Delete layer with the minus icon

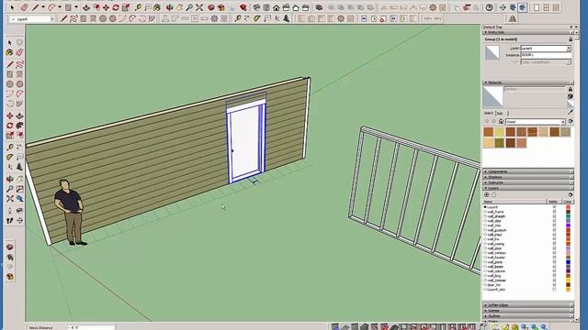(x=493, y=194)
